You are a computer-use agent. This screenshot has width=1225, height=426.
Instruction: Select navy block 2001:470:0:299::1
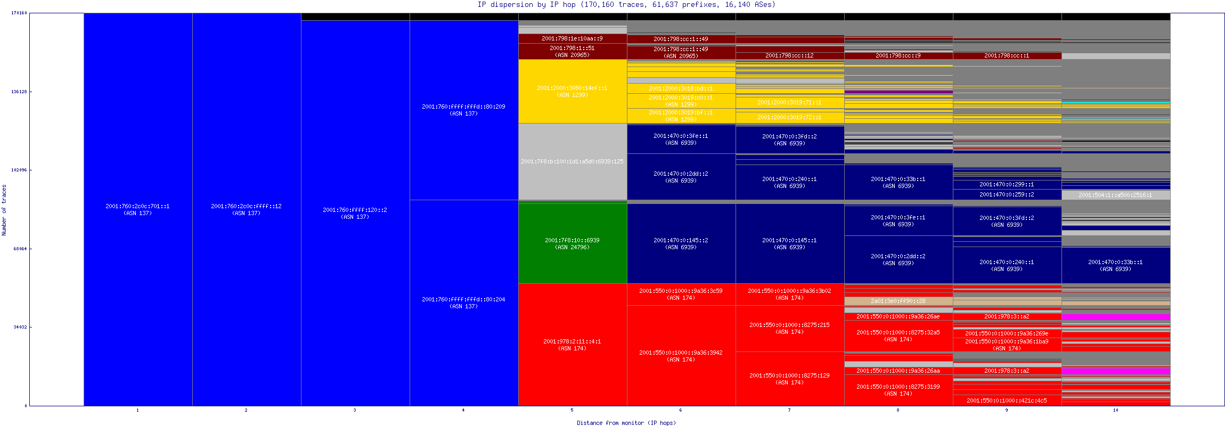tap(1007, 184)
